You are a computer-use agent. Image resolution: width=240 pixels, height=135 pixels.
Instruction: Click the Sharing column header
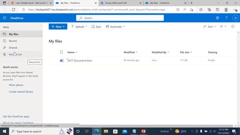pyautogui.click(x=213, y=52)
